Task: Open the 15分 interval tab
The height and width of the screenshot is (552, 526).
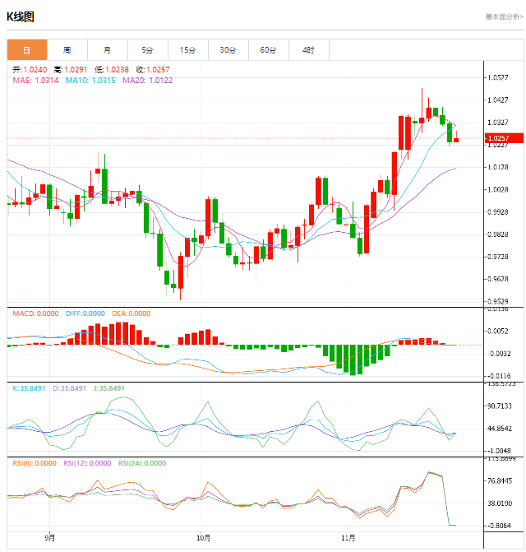Action: coord(188,49)
